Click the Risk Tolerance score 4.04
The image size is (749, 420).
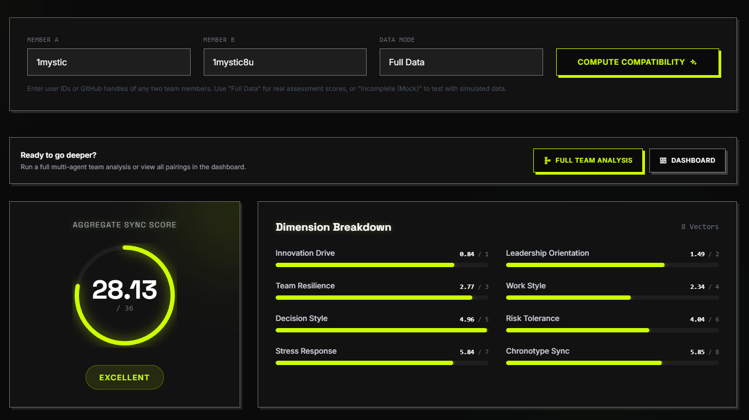pyautogui.click(x=697, y=319)
